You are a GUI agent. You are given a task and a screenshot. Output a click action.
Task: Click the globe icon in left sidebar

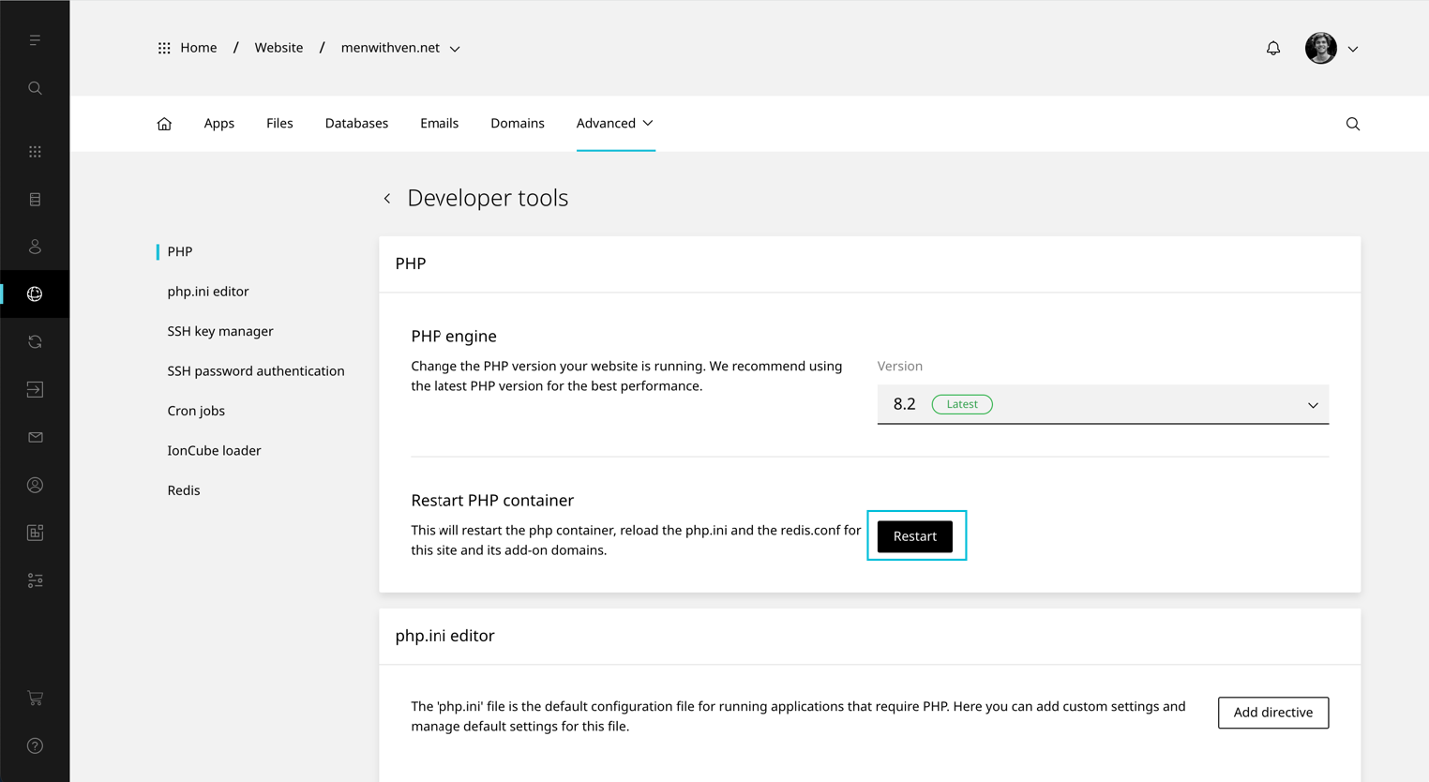35,294
